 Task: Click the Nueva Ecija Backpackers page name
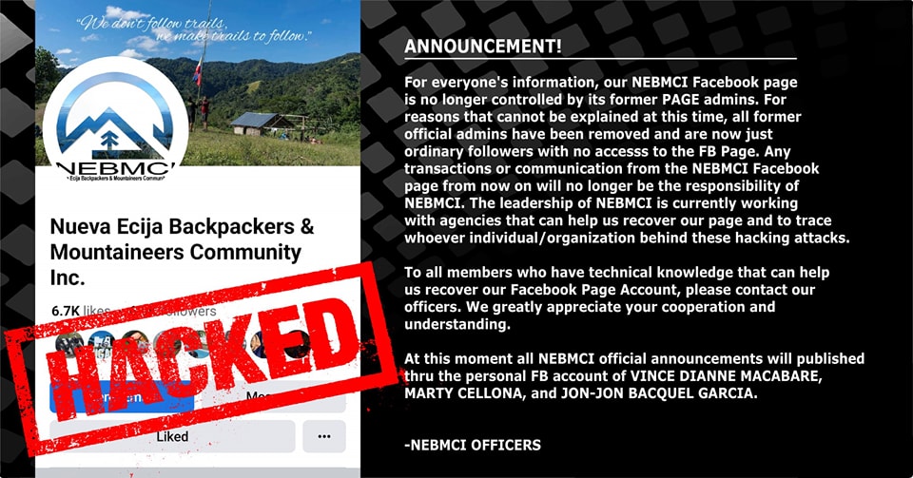(182, 252)
